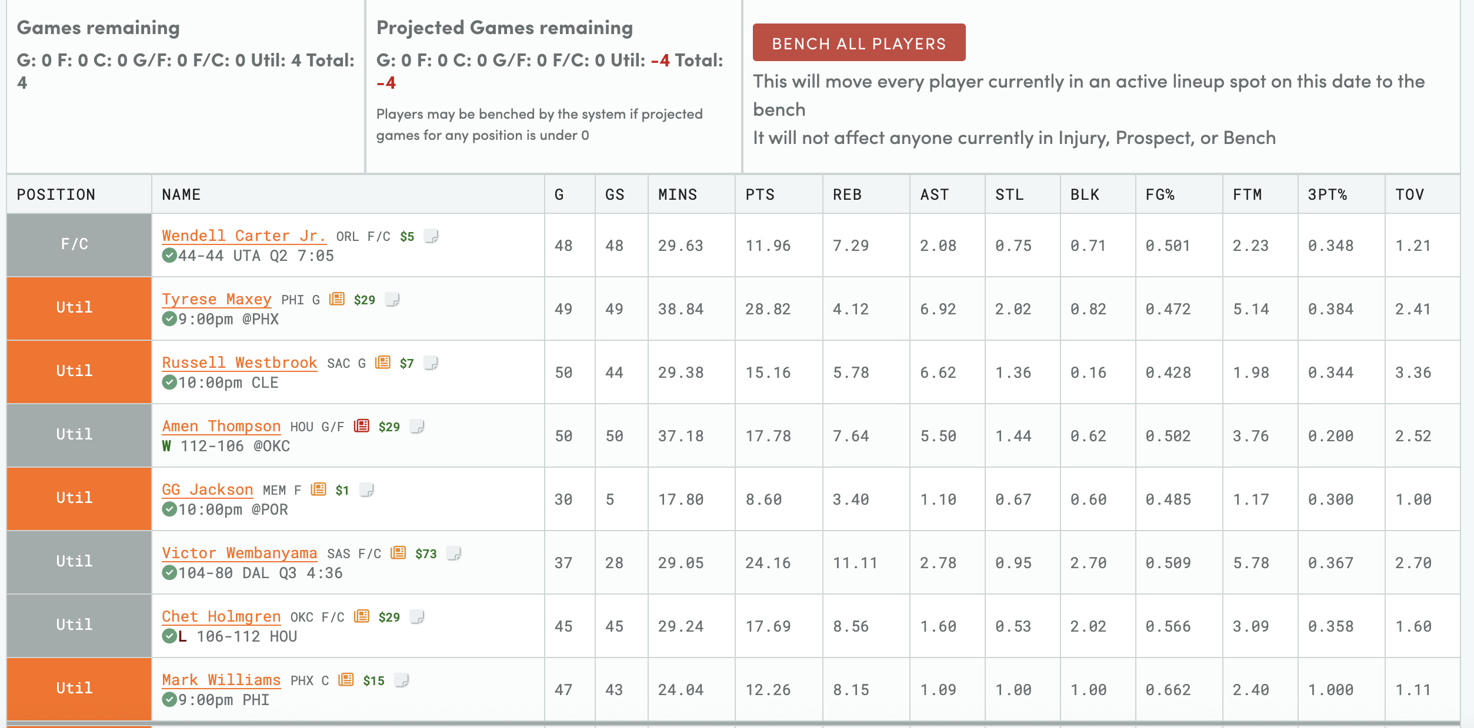Open Victor Wembanyama's news icon

[x=398, y=553]
